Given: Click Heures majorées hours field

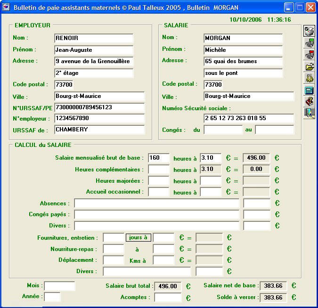Looking at the screenshot, I should coord(159,180).
